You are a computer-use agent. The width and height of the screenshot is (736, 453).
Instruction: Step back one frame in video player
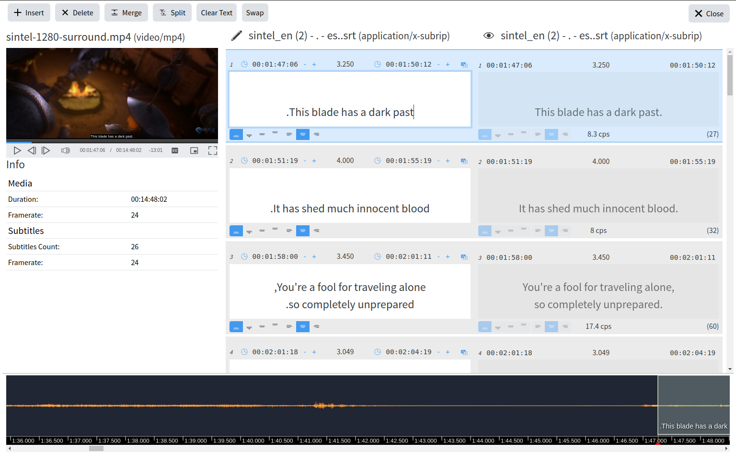click(x=32, y=151)
